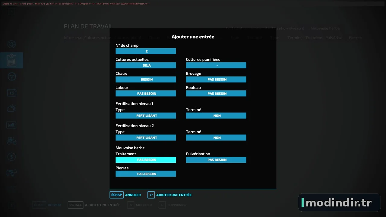Open the calendar 15 icon in sidebar
The width and height of the screenshot is (386, 217).
click(x=11, y=93)
